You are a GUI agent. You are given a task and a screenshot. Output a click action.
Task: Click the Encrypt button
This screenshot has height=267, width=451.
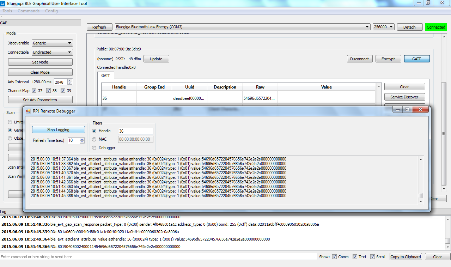pos(388,59)
